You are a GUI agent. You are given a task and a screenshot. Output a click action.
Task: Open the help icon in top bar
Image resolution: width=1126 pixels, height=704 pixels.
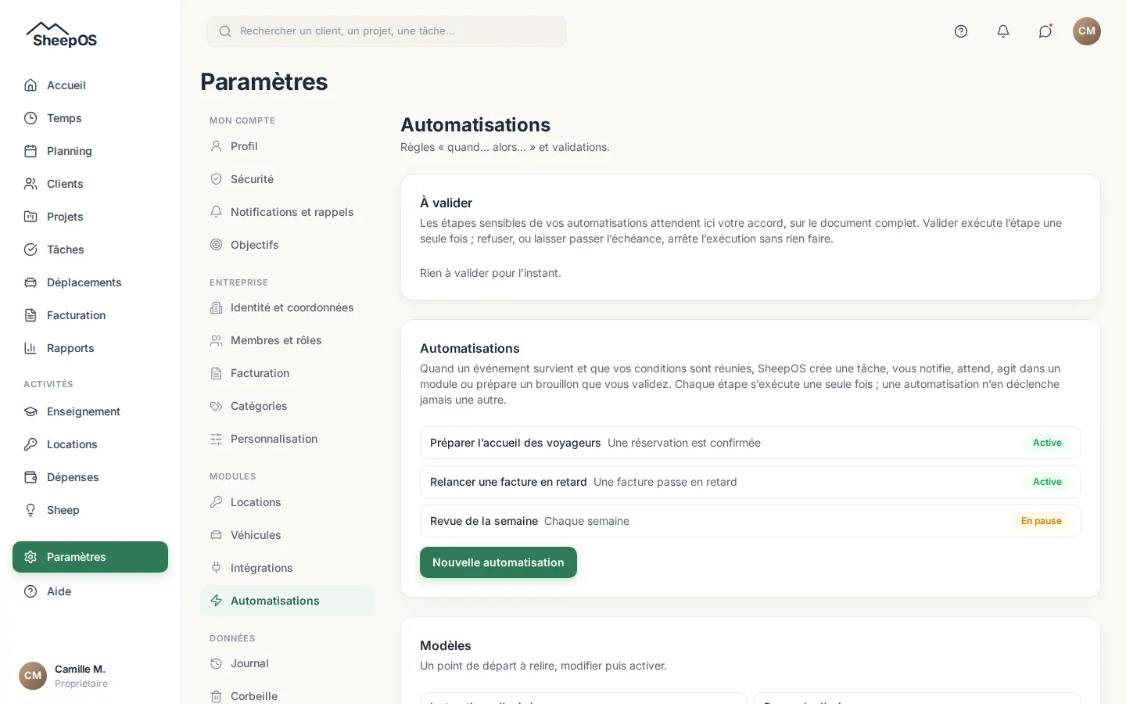961,31
